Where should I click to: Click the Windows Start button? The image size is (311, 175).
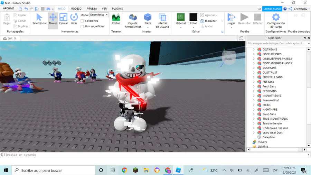pos(6,170)
